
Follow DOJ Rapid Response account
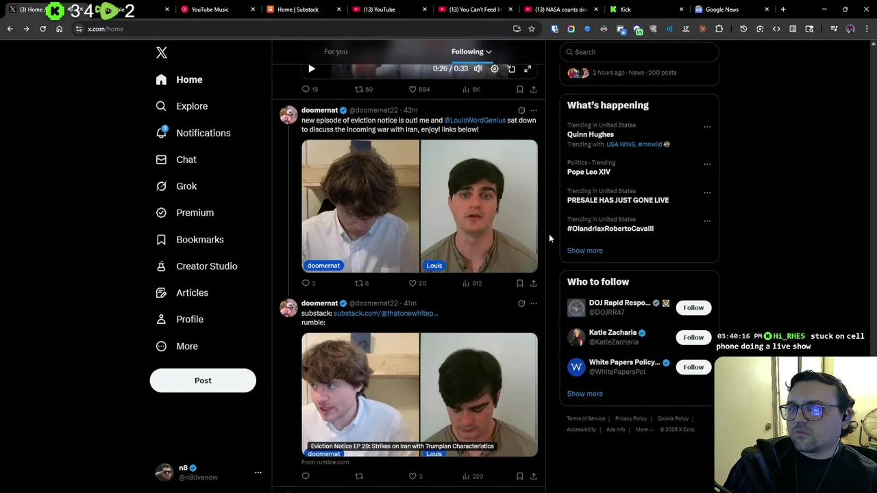[693, 308]
